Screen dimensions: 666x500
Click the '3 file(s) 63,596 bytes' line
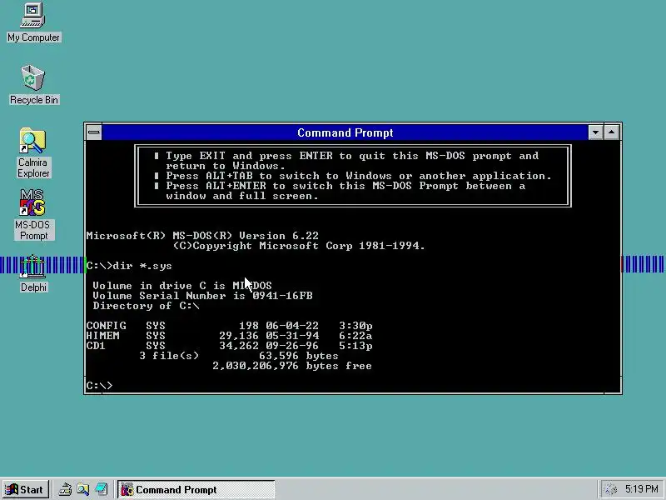[239, 356]
